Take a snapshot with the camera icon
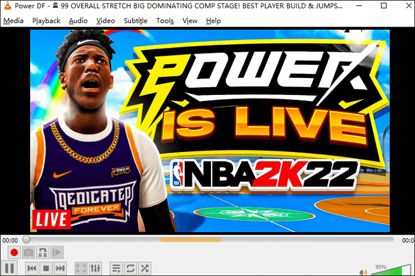Screen dimensions: 415x276 click(x=28, y=252)
